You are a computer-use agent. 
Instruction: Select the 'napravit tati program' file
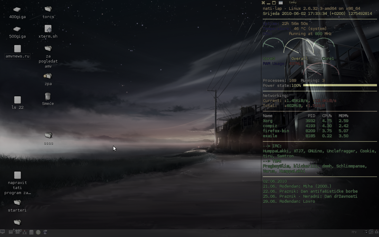17,175
